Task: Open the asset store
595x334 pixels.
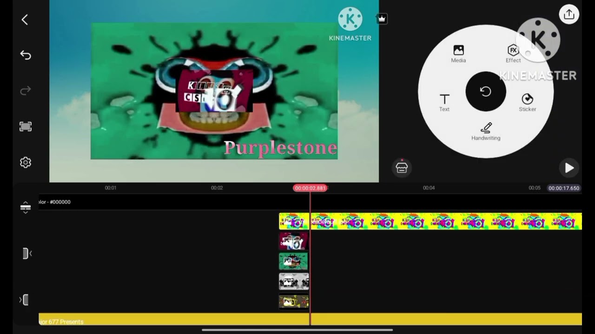Action: pos(402,167)
